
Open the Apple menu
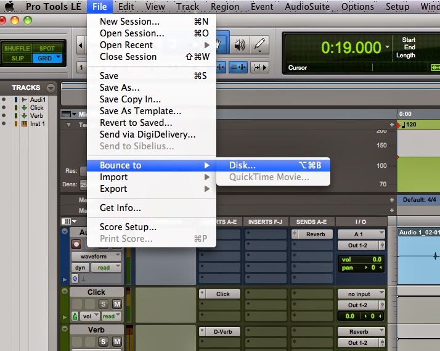[9, 6]
